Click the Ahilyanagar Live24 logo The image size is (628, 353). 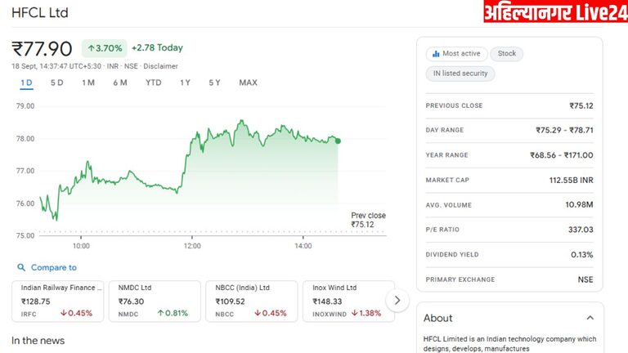555,13
